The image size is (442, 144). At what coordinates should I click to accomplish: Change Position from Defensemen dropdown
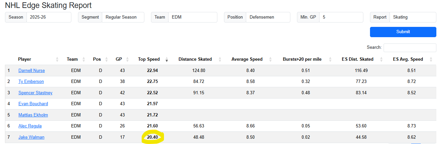click(x=268, y=17)
